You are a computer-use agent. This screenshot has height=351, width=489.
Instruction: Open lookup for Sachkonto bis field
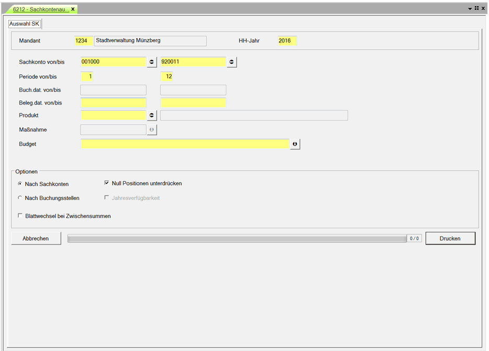point(232,62)
